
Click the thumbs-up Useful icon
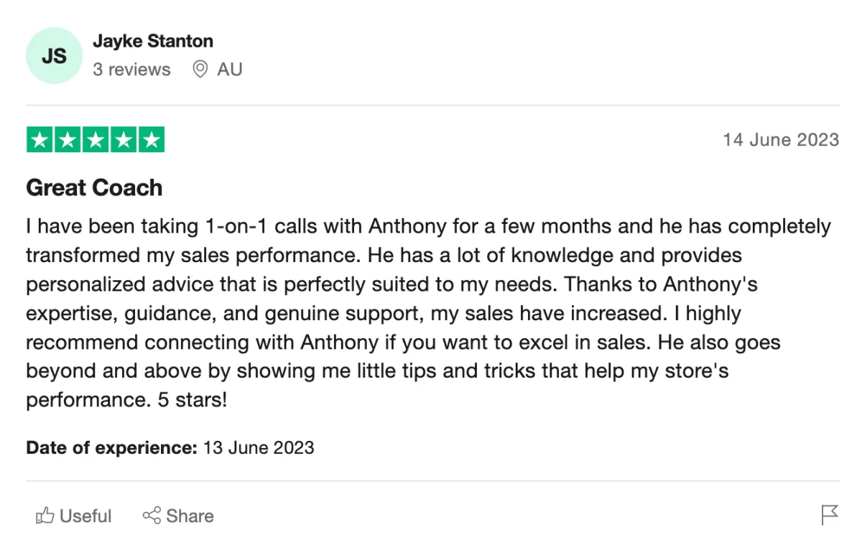coord(45,516)
